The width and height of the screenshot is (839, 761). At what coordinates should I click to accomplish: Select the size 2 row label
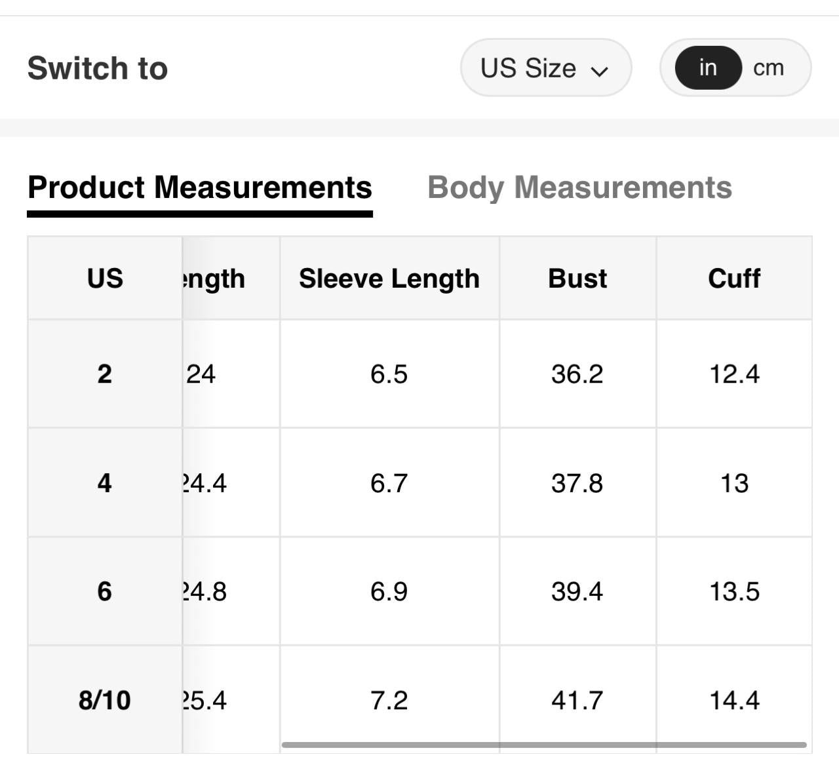point(105,374)
